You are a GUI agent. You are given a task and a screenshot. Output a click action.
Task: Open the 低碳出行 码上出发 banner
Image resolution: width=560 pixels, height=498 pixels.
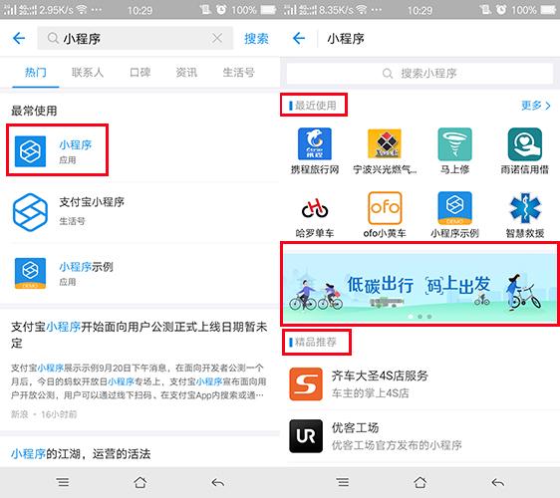[420, 285]
